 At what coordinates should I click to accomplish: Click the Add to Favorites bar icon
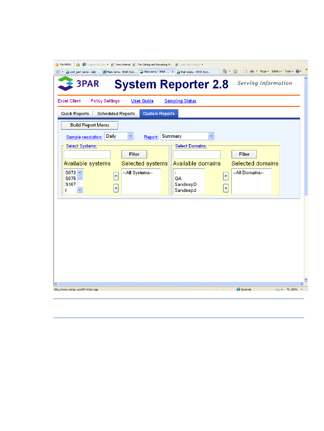click(x=78, y=64)
